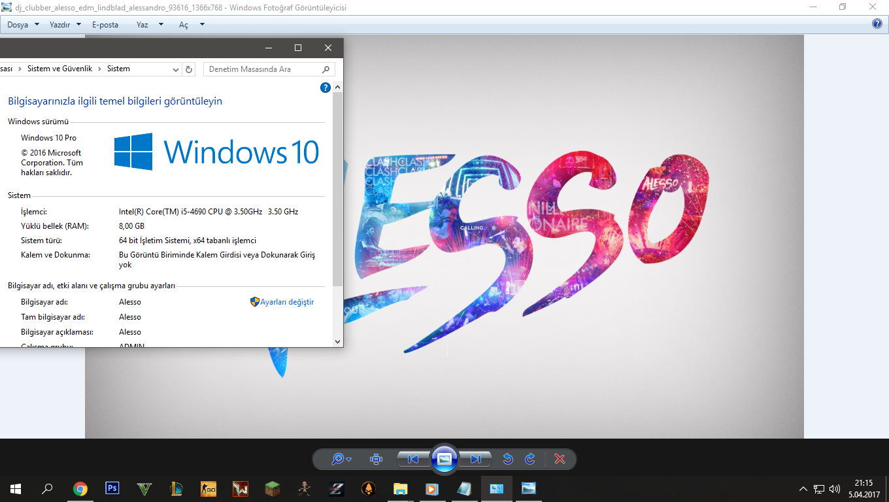Refresh the System window address bar
The width and height of the screenshot is (889, 502).
pyautogui.click(x=189, y=69)
